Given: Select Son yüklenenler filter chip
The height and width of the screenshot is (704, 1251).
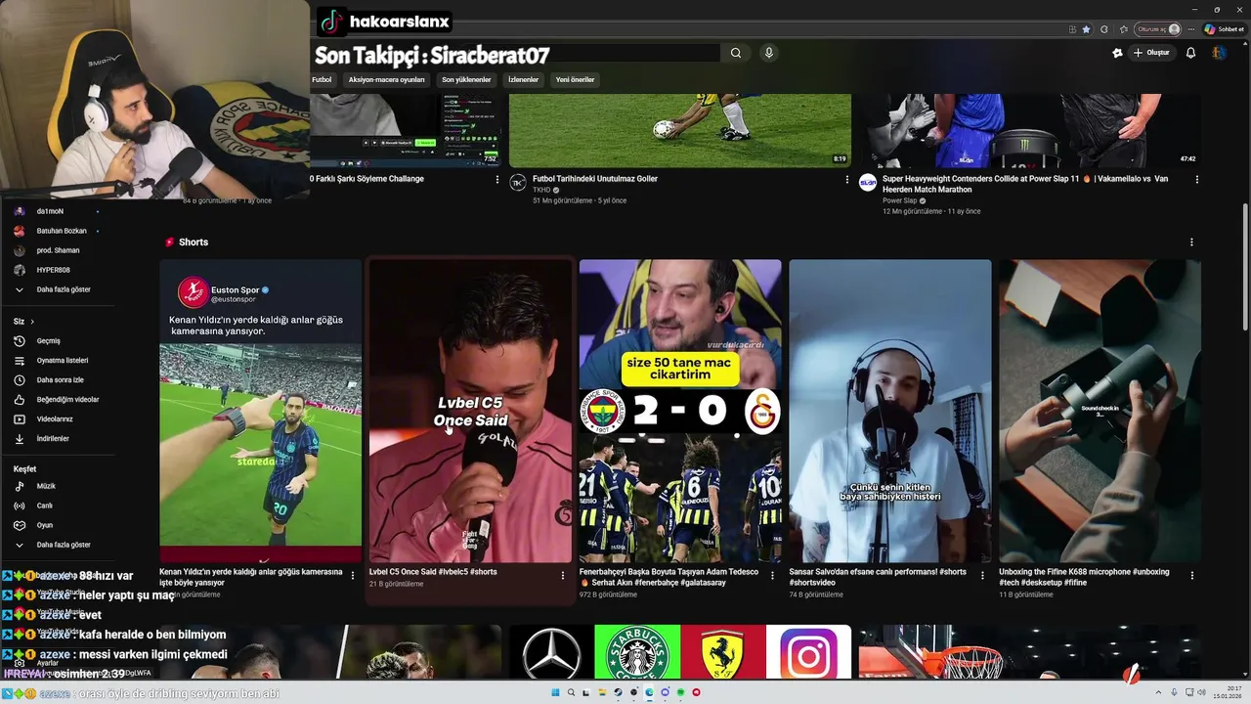Looking at the screenshot, I should click(x=466, y=79).
